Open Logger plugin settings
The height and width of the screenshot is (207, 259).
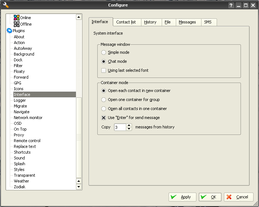click(x=20, y=100)
